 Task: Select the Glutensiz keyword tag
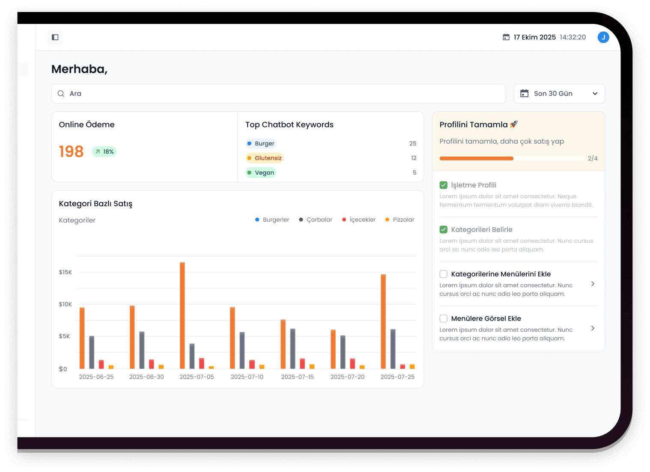(265, 158)
